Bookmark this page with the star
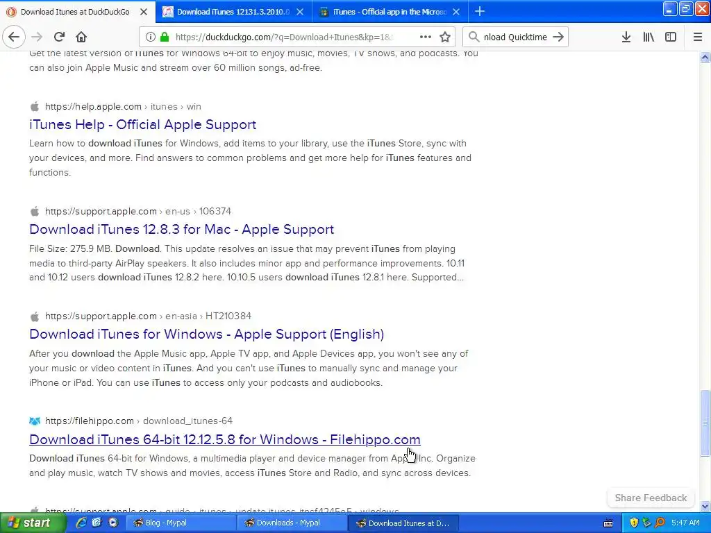711x533 pixels. (x=445, y=37)
